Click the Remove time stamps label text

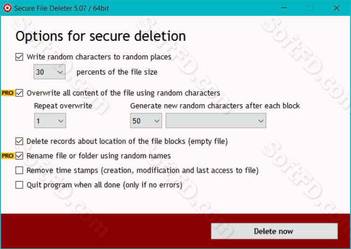(142, 170)
